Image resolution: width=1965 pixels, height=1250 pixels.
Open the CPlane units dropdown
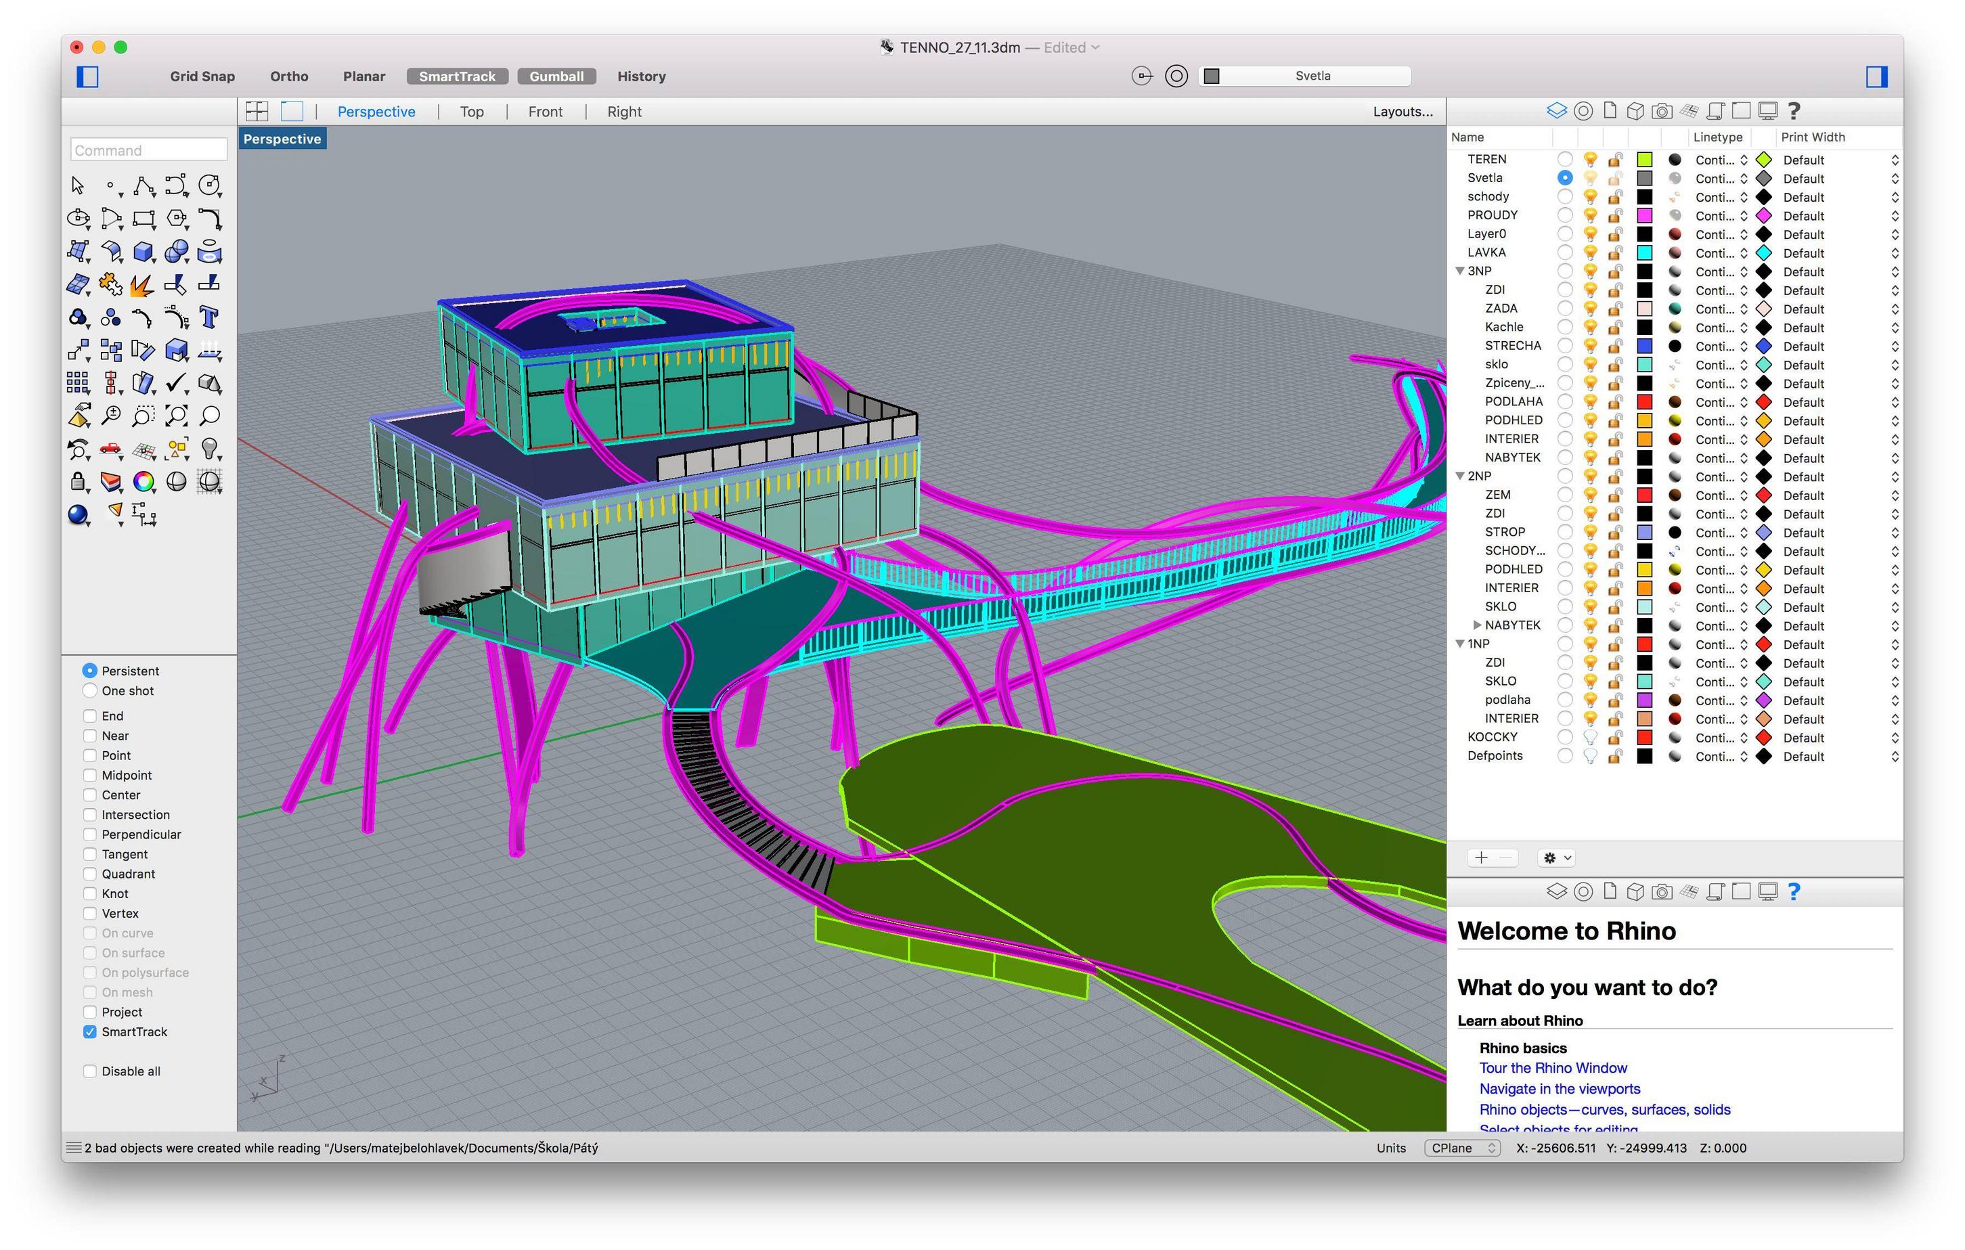tap(1462, 1148)
